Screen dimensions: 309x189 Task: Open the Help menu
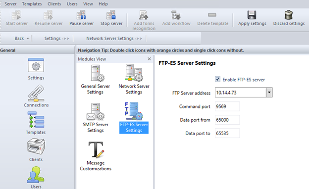(103, 4)
